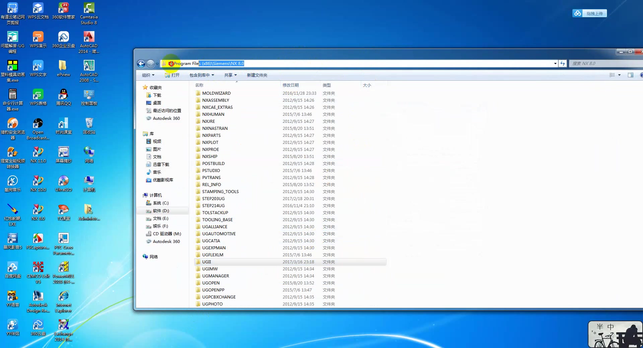The image size is (643, 348).
Task: Select 库 in navigation pane
Action: (151, 134)
